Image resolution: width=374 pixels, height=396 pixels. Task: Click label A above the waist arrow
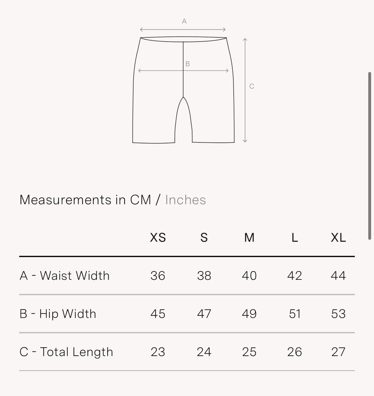click(x=184, y=21)
